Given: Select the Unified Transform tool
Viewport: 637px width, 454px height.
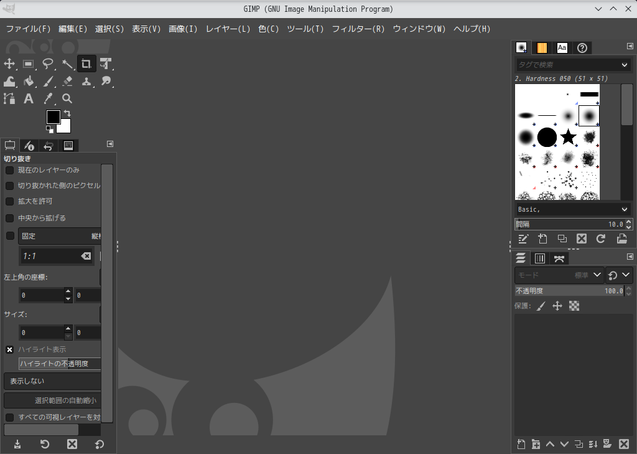Looking at the screenshot, I should (x=106, y=64).
